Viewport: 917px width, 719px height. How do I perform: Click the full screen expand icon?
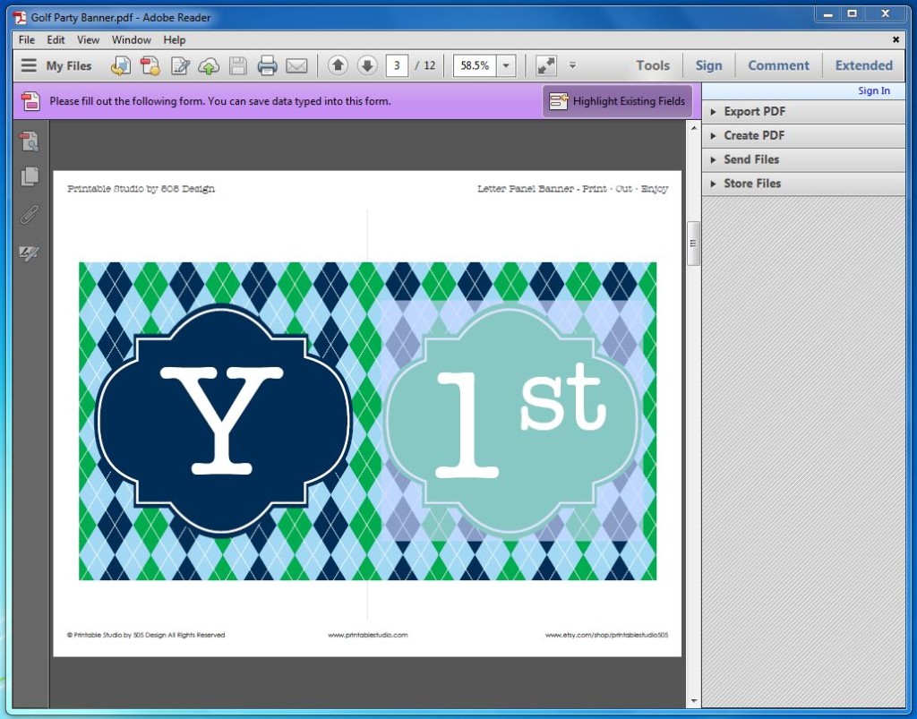(x=546, y=64)
